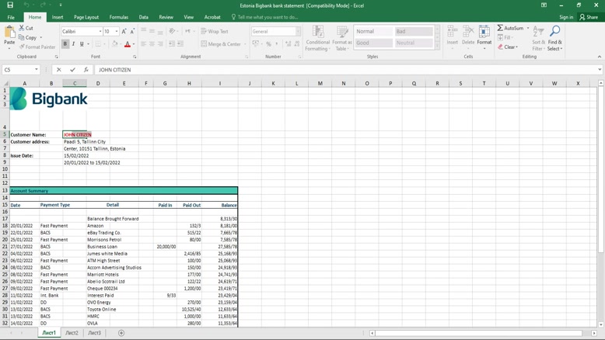Expand the Calibri font name dropdown
Image resolution: width=605 pixels, height=340 pixels.
point(100,32)
